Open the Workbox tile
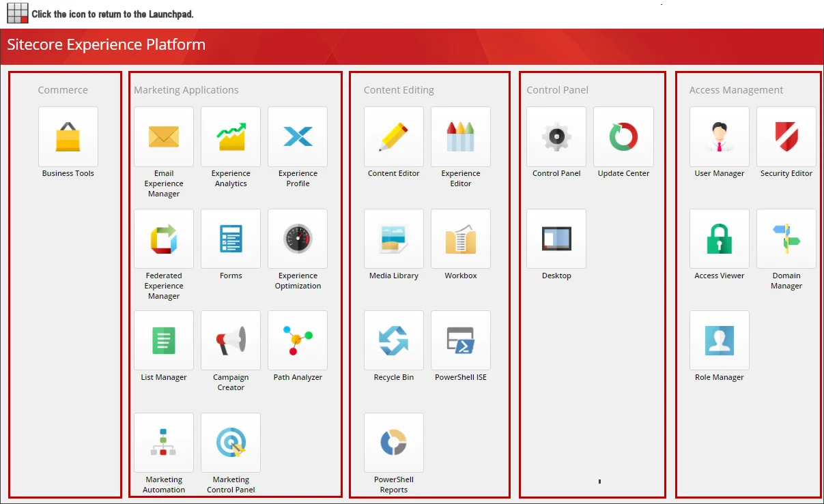This screenshot has width=824, height=504. [461, 239]
